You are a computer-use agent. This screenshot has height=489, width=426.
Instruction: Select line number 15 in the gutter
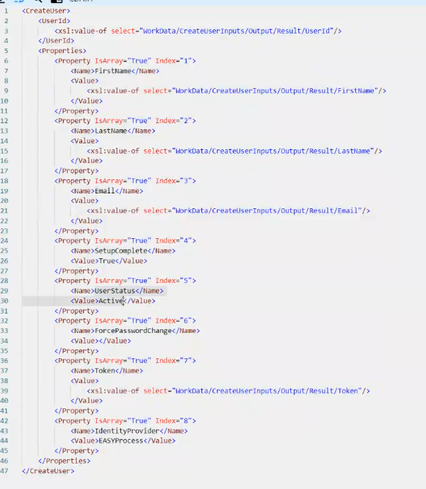(4, 151)
